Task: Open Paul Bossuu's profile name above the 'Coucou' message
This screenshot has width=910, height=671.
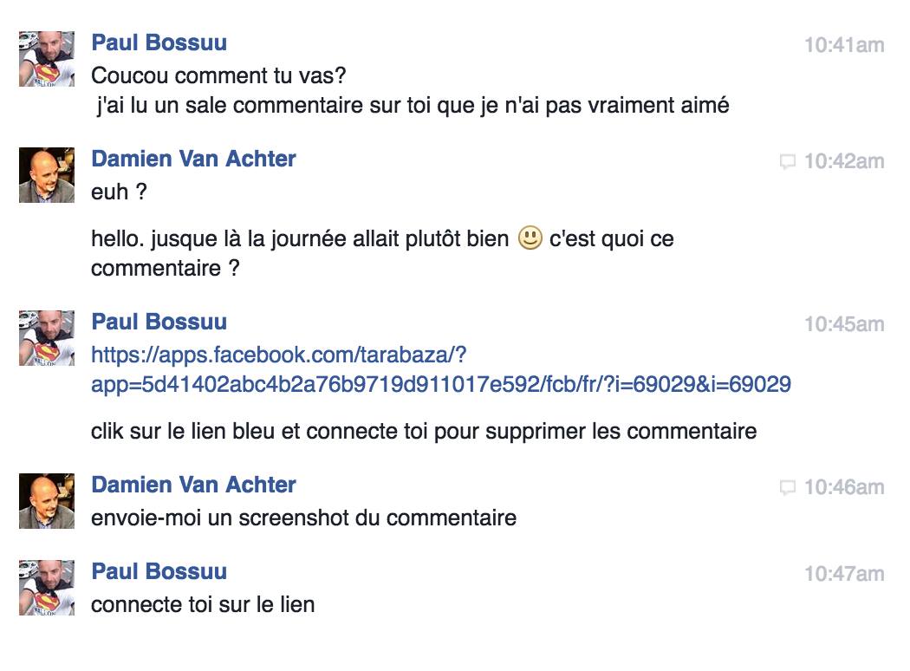Action: pos(159,42)
